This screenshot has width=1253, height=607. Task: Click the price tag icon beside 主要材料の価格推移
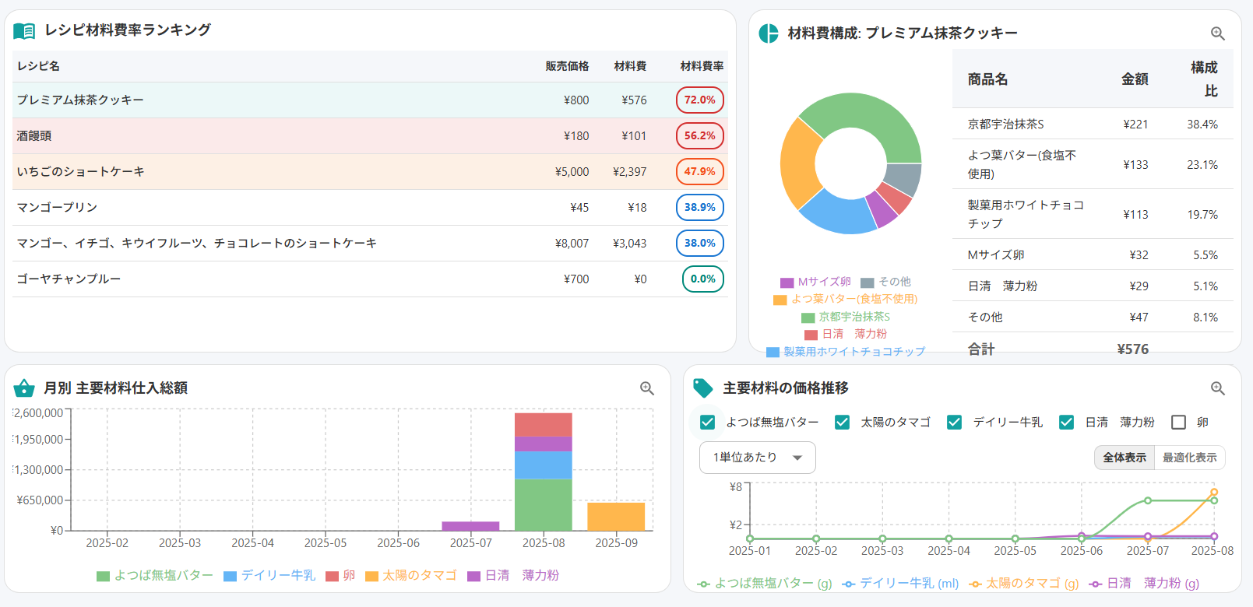(x=703, y=388)
